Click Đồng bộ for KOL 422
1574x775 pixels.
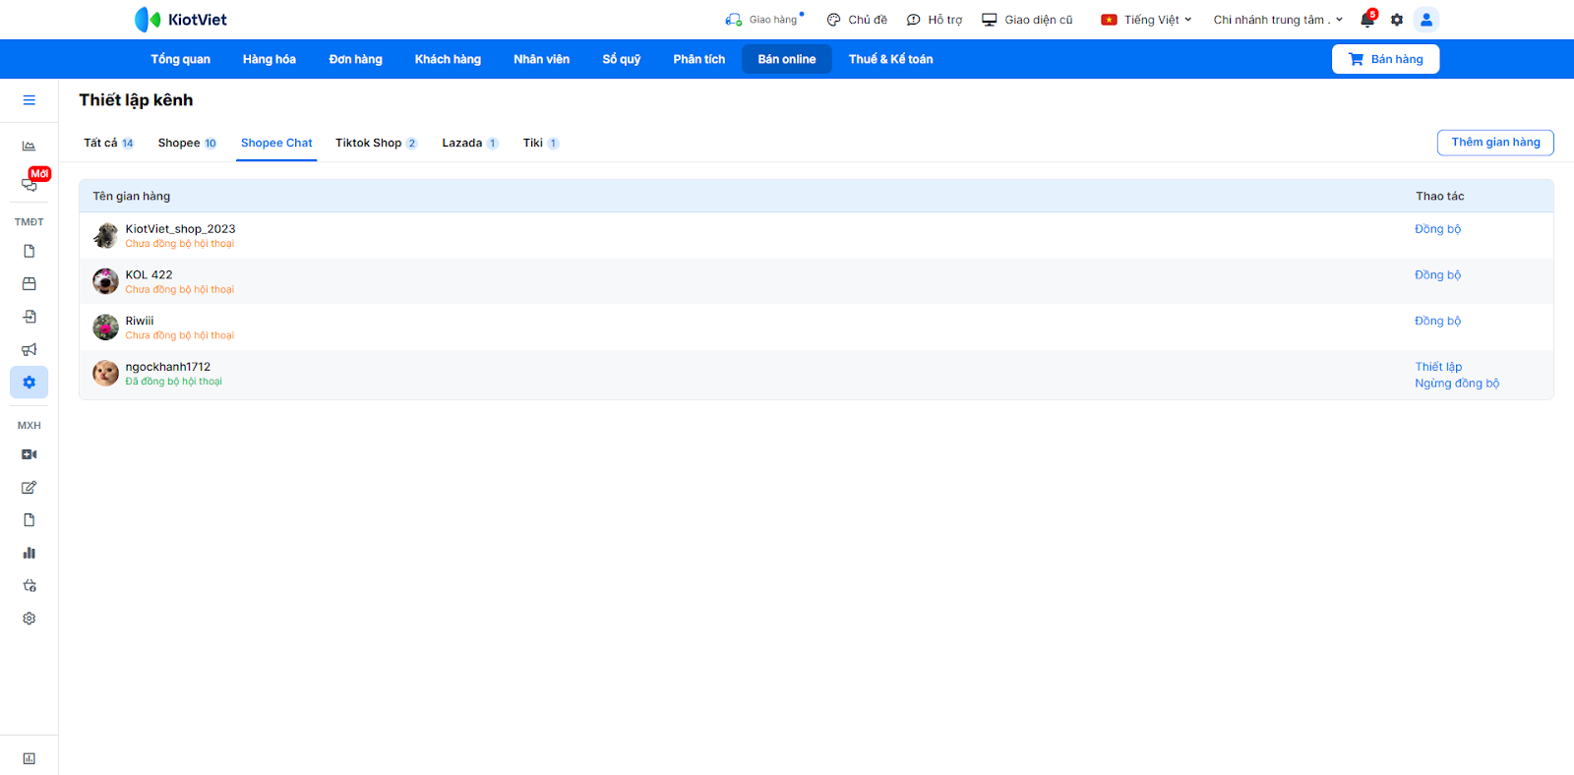[1438, 275]
